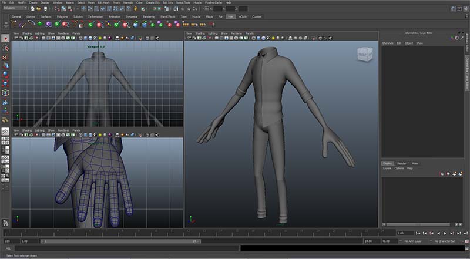The width and height of the screenshot is (470, 259).
Task: Open Shading menu in the perspective viewport
Action: click(200, 33)
